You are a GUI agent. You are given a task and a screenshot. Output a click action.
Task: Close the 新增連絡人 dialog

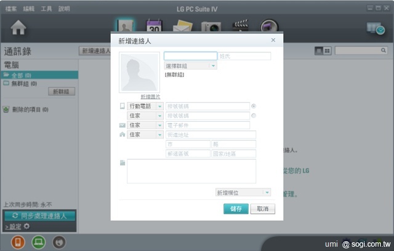(273, 40)
